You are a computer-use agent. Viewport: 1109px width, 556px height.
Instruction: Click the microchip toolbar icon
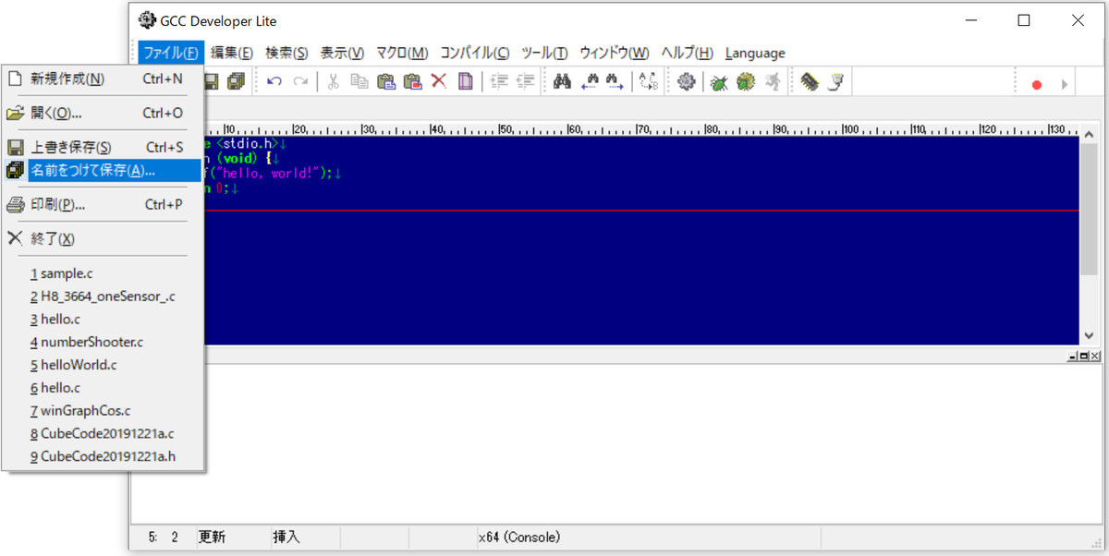(x=810, y=82)
